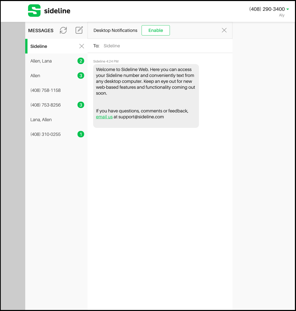
Task: Open the Lana, Allen conversation
Action: coord(56,120)
